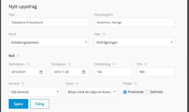Screen dimensions: 189x112
Task: Click into the Titel text field
Action: pyautogui.click(x=49, y=22)
